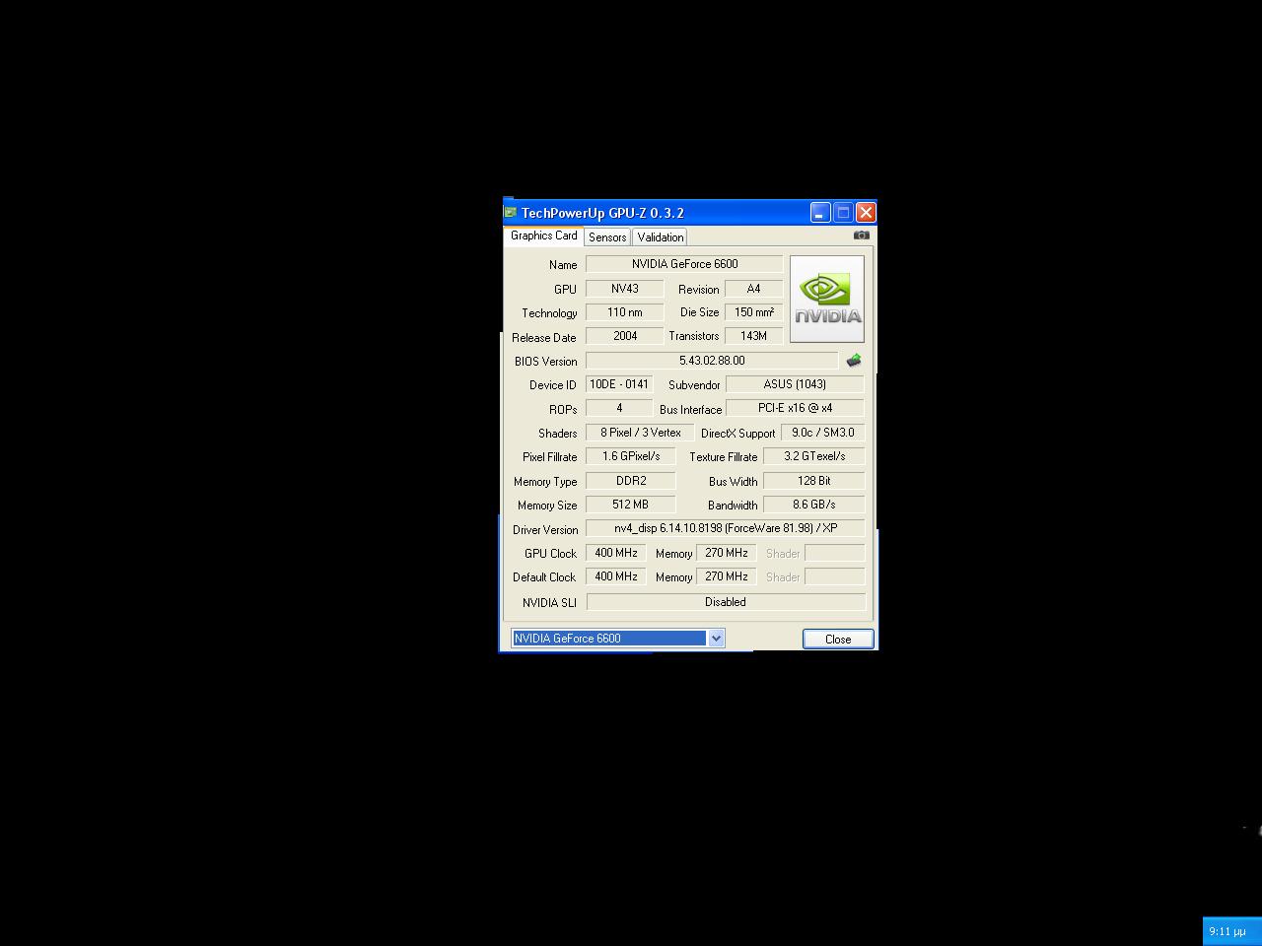Click the Revision field showing A4
Viewport: 1262px width, 946px height.
(x=753, y=289)
